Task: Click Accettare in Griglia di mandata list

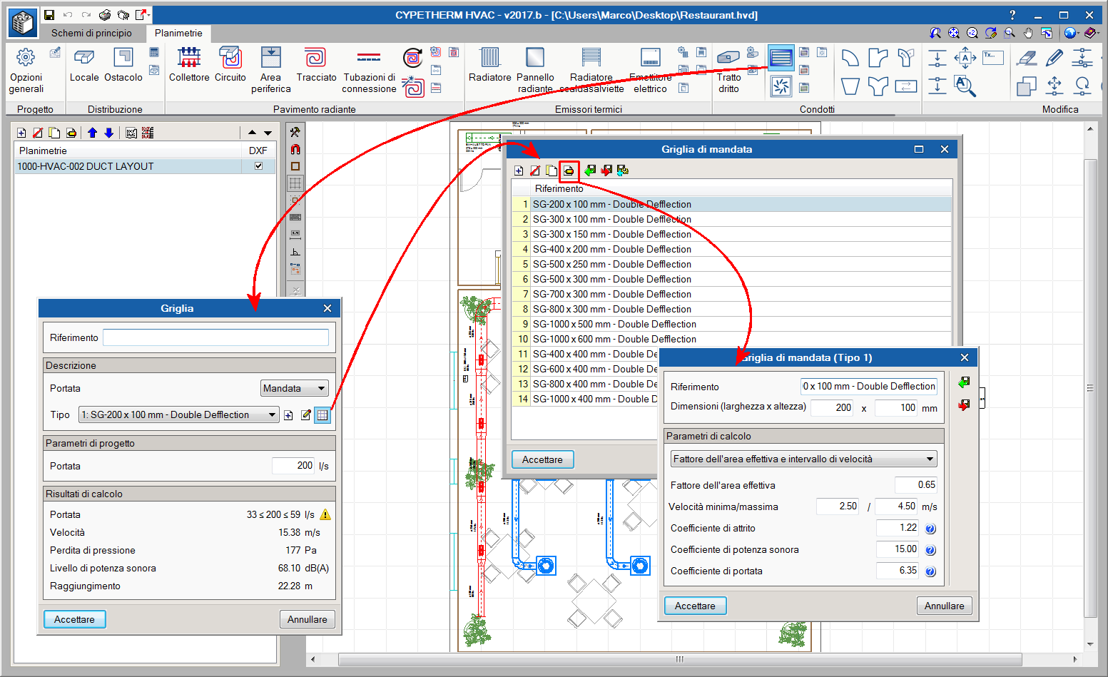Action: pyautogui.click(x=542, y=459)
